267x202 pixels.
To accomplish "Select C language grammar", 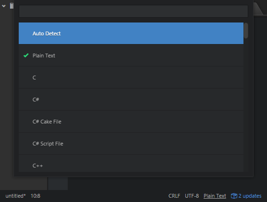I will tap(131, 78).
